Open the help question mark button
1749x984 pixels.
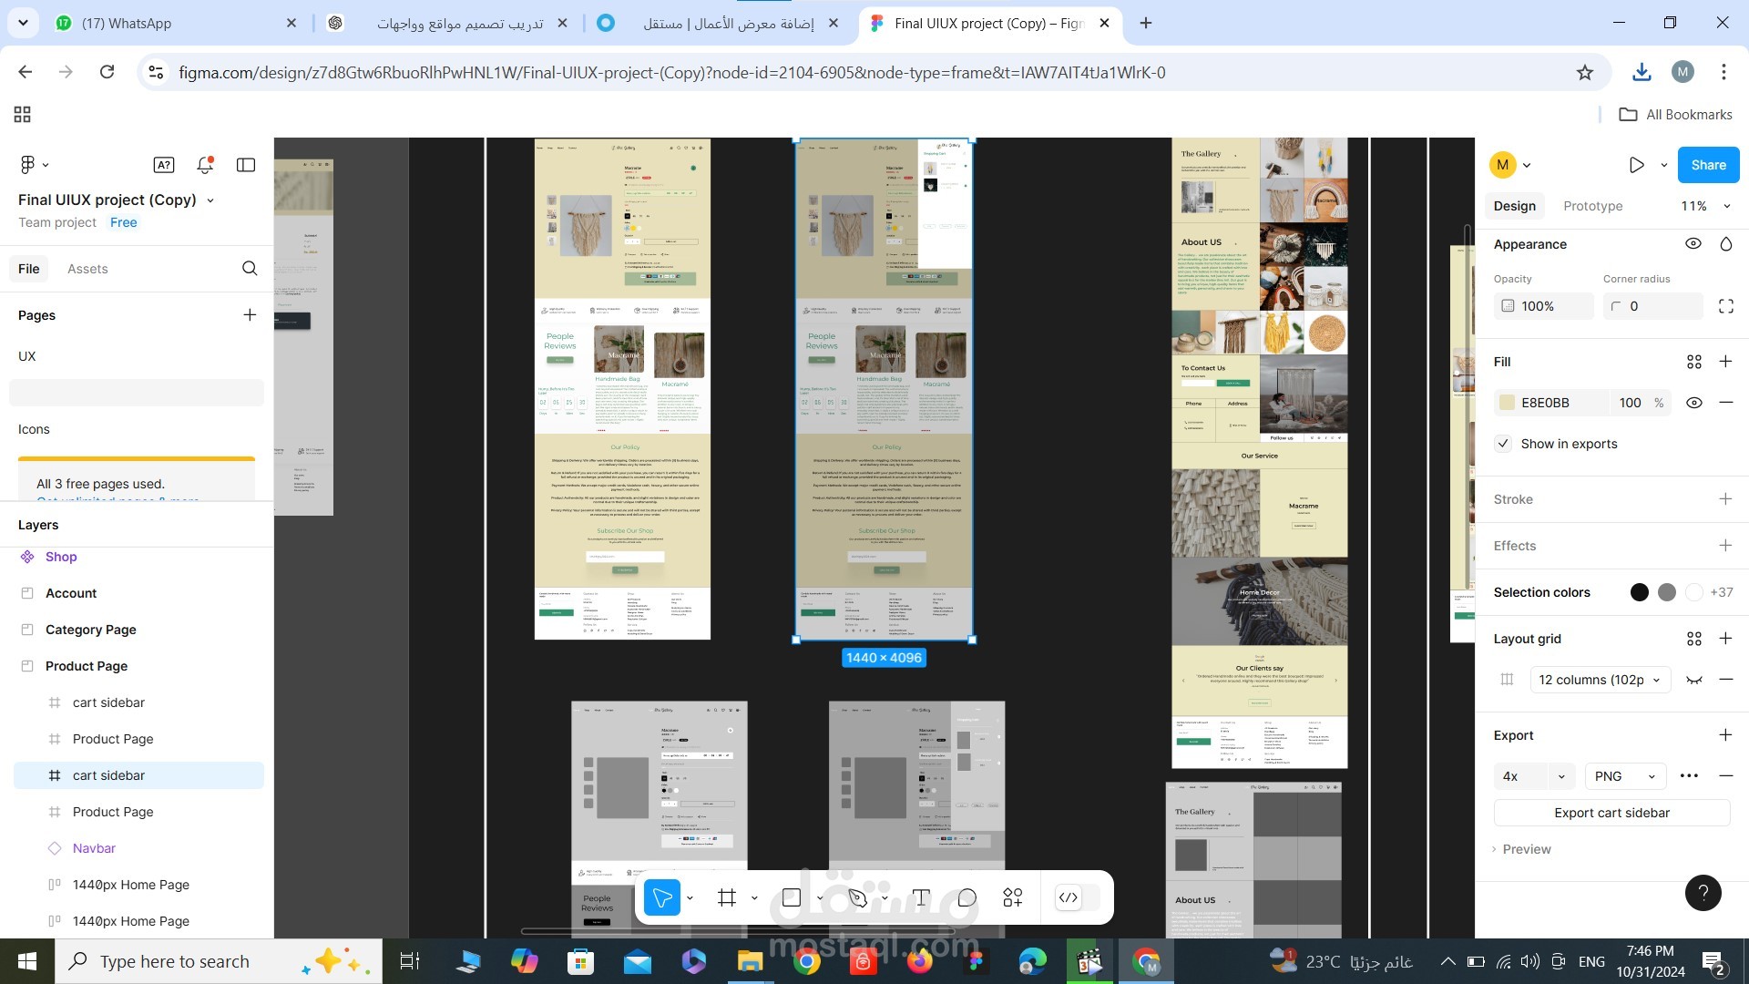click(1703, 893)
